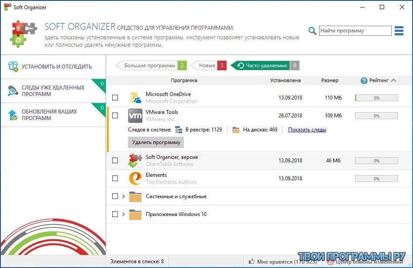Click the Найти программу search field
413x268 pixels.
[355, 31]
